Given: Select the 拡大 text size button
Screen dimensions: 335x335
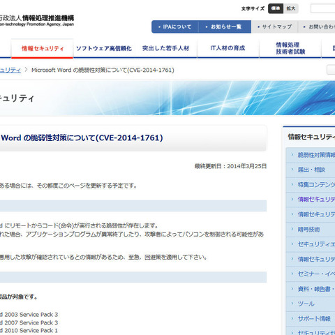Looking at the screenshot, I should coord(291,8).
